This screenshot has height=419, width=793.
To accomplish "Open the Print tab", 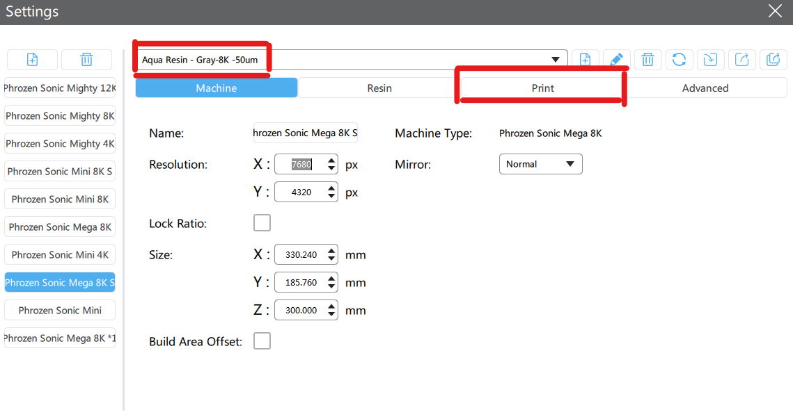I will (542, 88).
